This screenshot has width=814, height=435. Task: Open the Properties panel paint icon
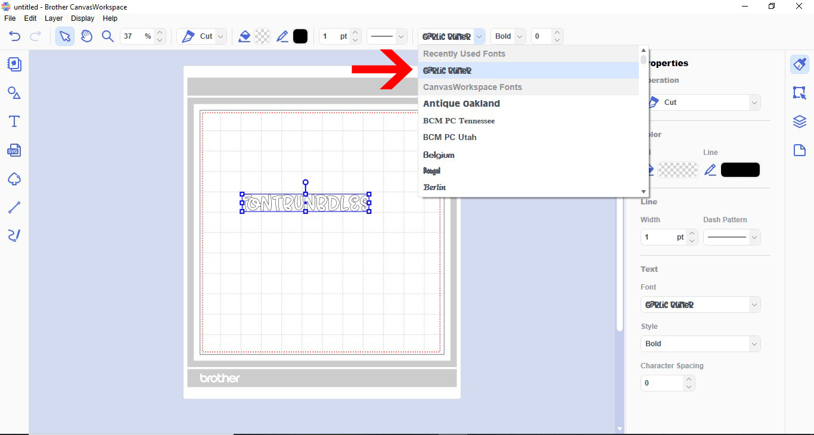pos(800,64)
